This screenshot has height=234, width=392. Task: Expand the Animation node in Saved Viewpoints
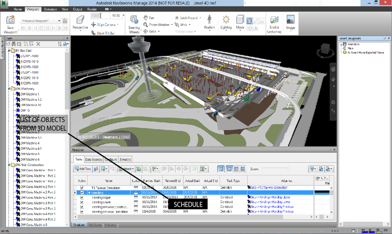coord(341,44)
